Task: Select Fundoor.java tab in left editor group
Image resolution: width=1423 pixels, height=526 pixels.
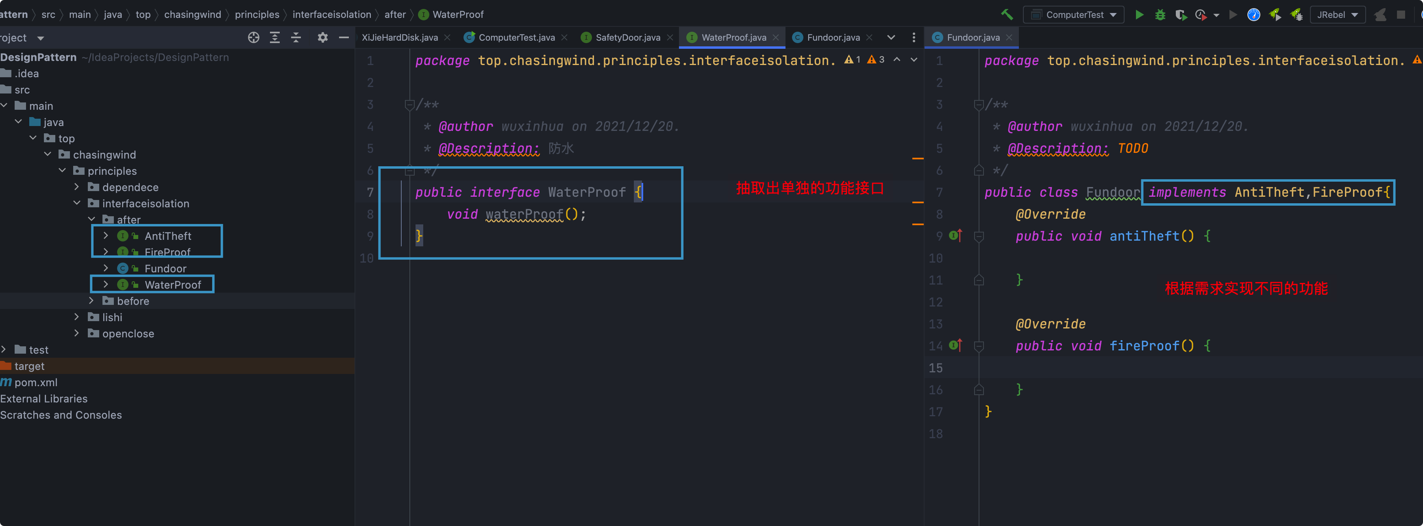Action: coord(833,37)
